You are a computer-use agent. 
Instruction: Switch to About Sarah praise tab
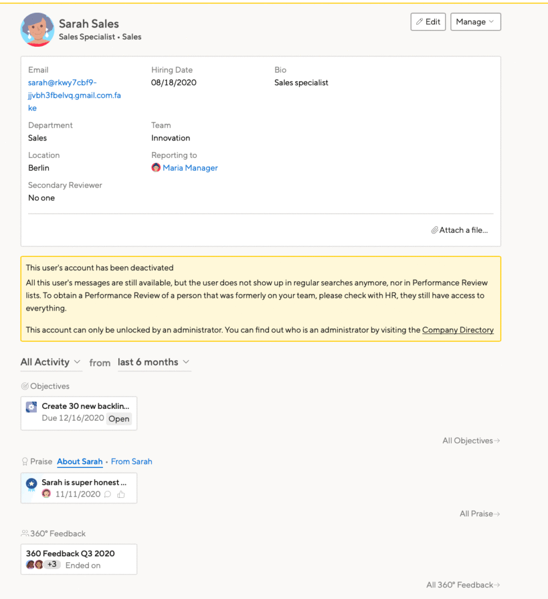coord(80,462)
